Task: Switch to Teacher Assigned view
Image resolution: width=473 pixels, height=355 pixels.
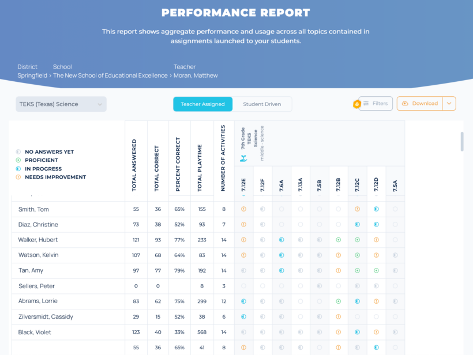Action: (x=202, y=104)
